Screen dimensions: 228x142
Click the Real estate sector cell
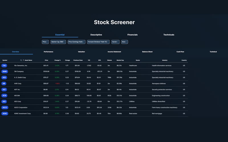133,114
